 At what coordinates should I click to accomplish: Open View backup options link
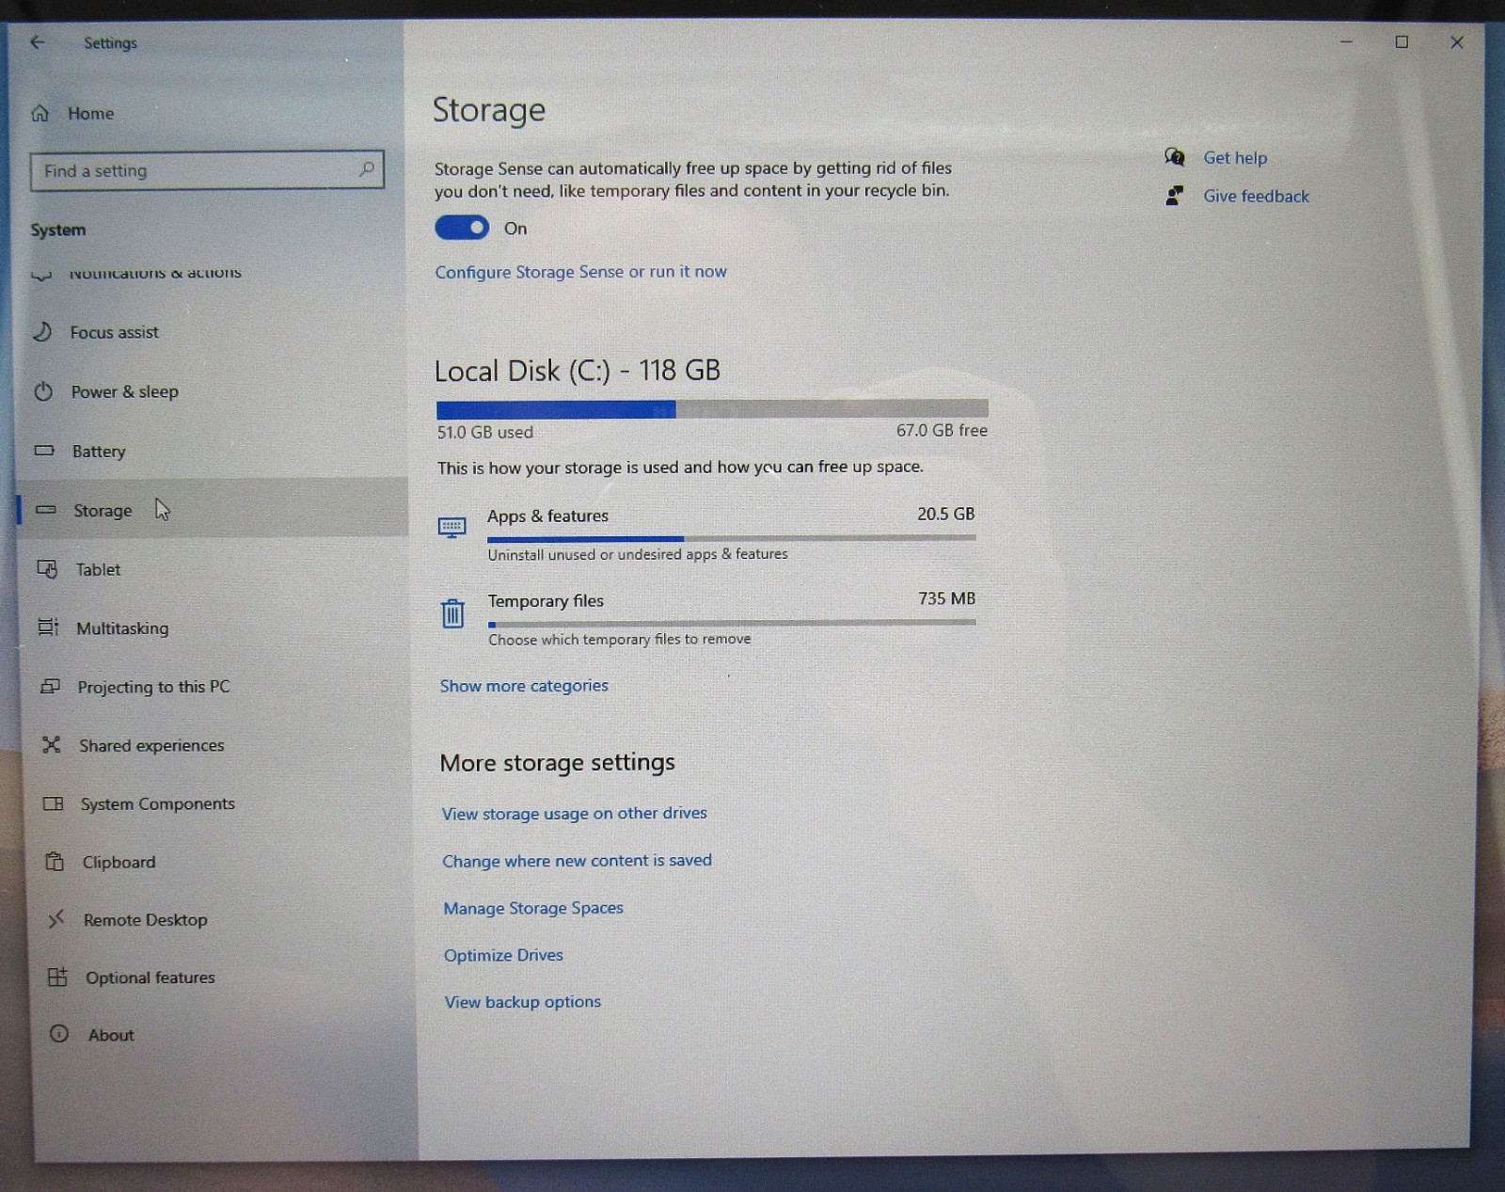click(x=522, y=1002)
